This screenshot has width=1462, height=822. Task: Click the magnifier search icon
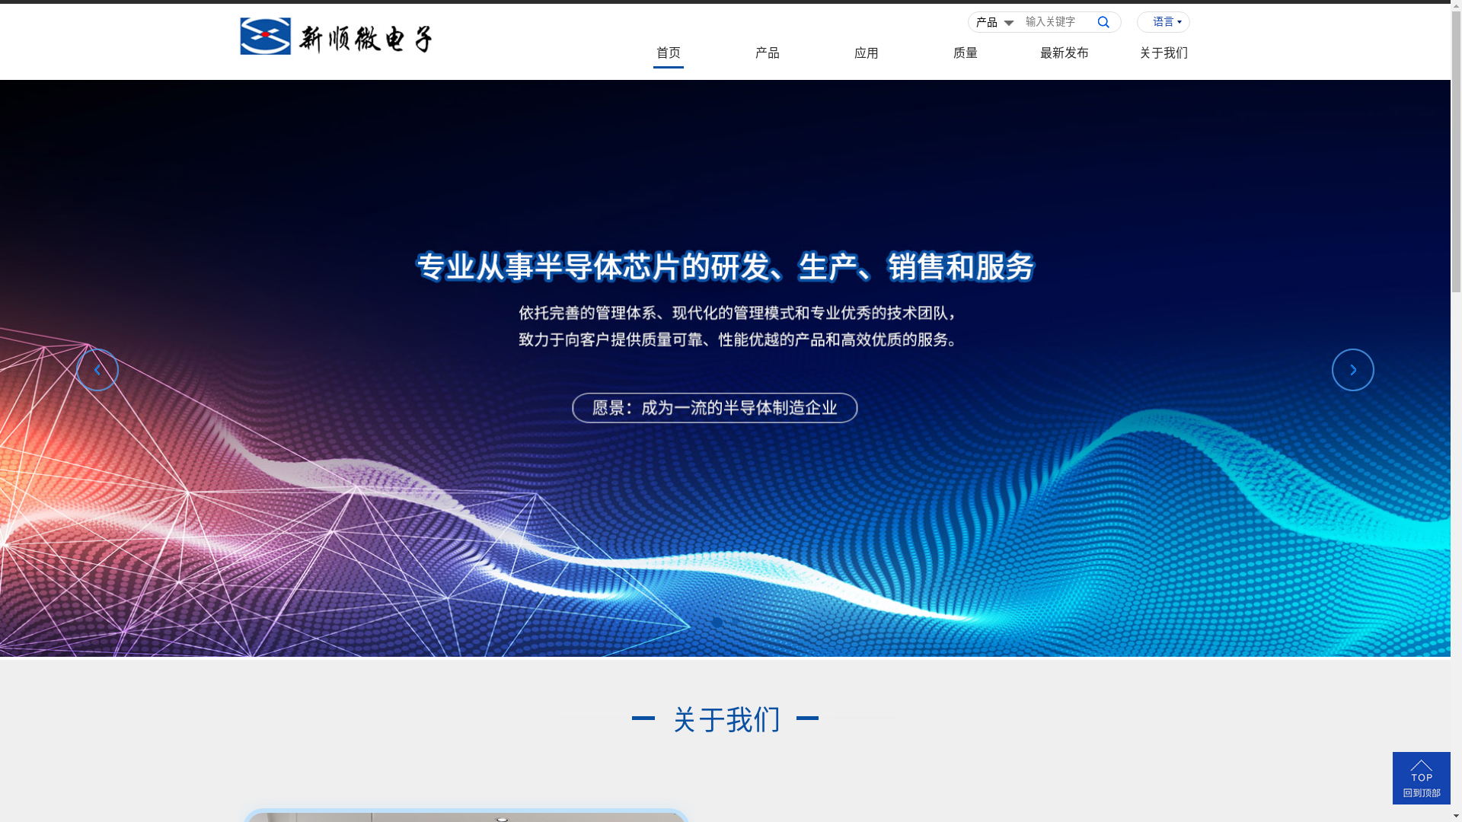pos(1103,22)
